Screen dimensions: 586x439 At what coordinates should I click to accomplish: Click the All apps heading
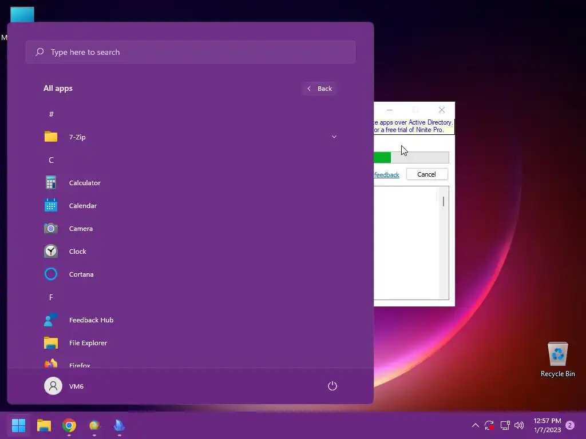point(58,89)
